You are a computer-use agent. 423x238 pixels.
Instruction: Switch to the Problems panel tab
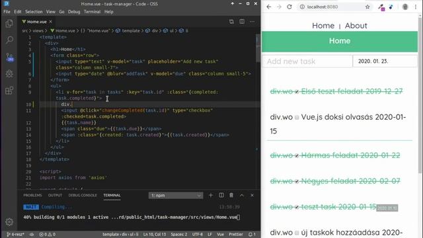[32, 195]
